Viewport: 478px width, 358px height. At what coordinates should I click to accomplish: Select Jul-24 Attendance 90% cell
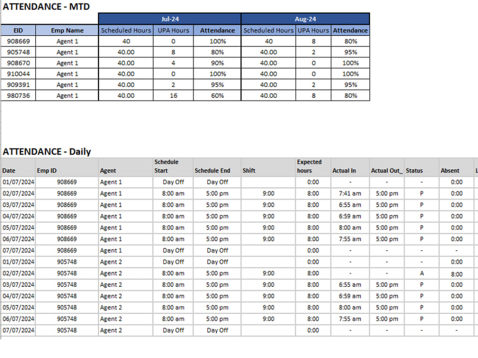point(217,63)
